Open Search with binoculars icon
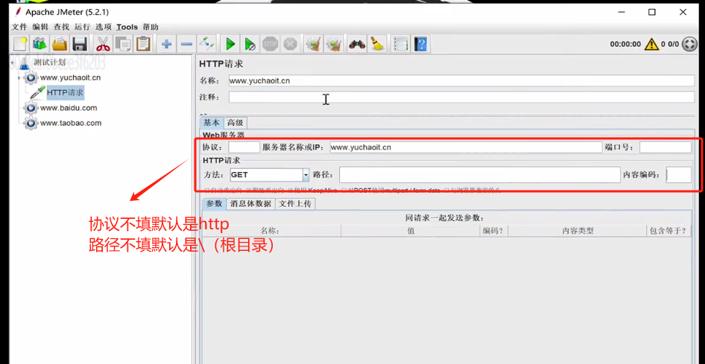 tap(357, 44)
